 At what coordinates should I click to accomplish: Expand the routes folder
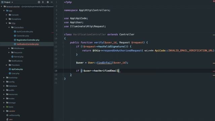click(x=4, y=98)
